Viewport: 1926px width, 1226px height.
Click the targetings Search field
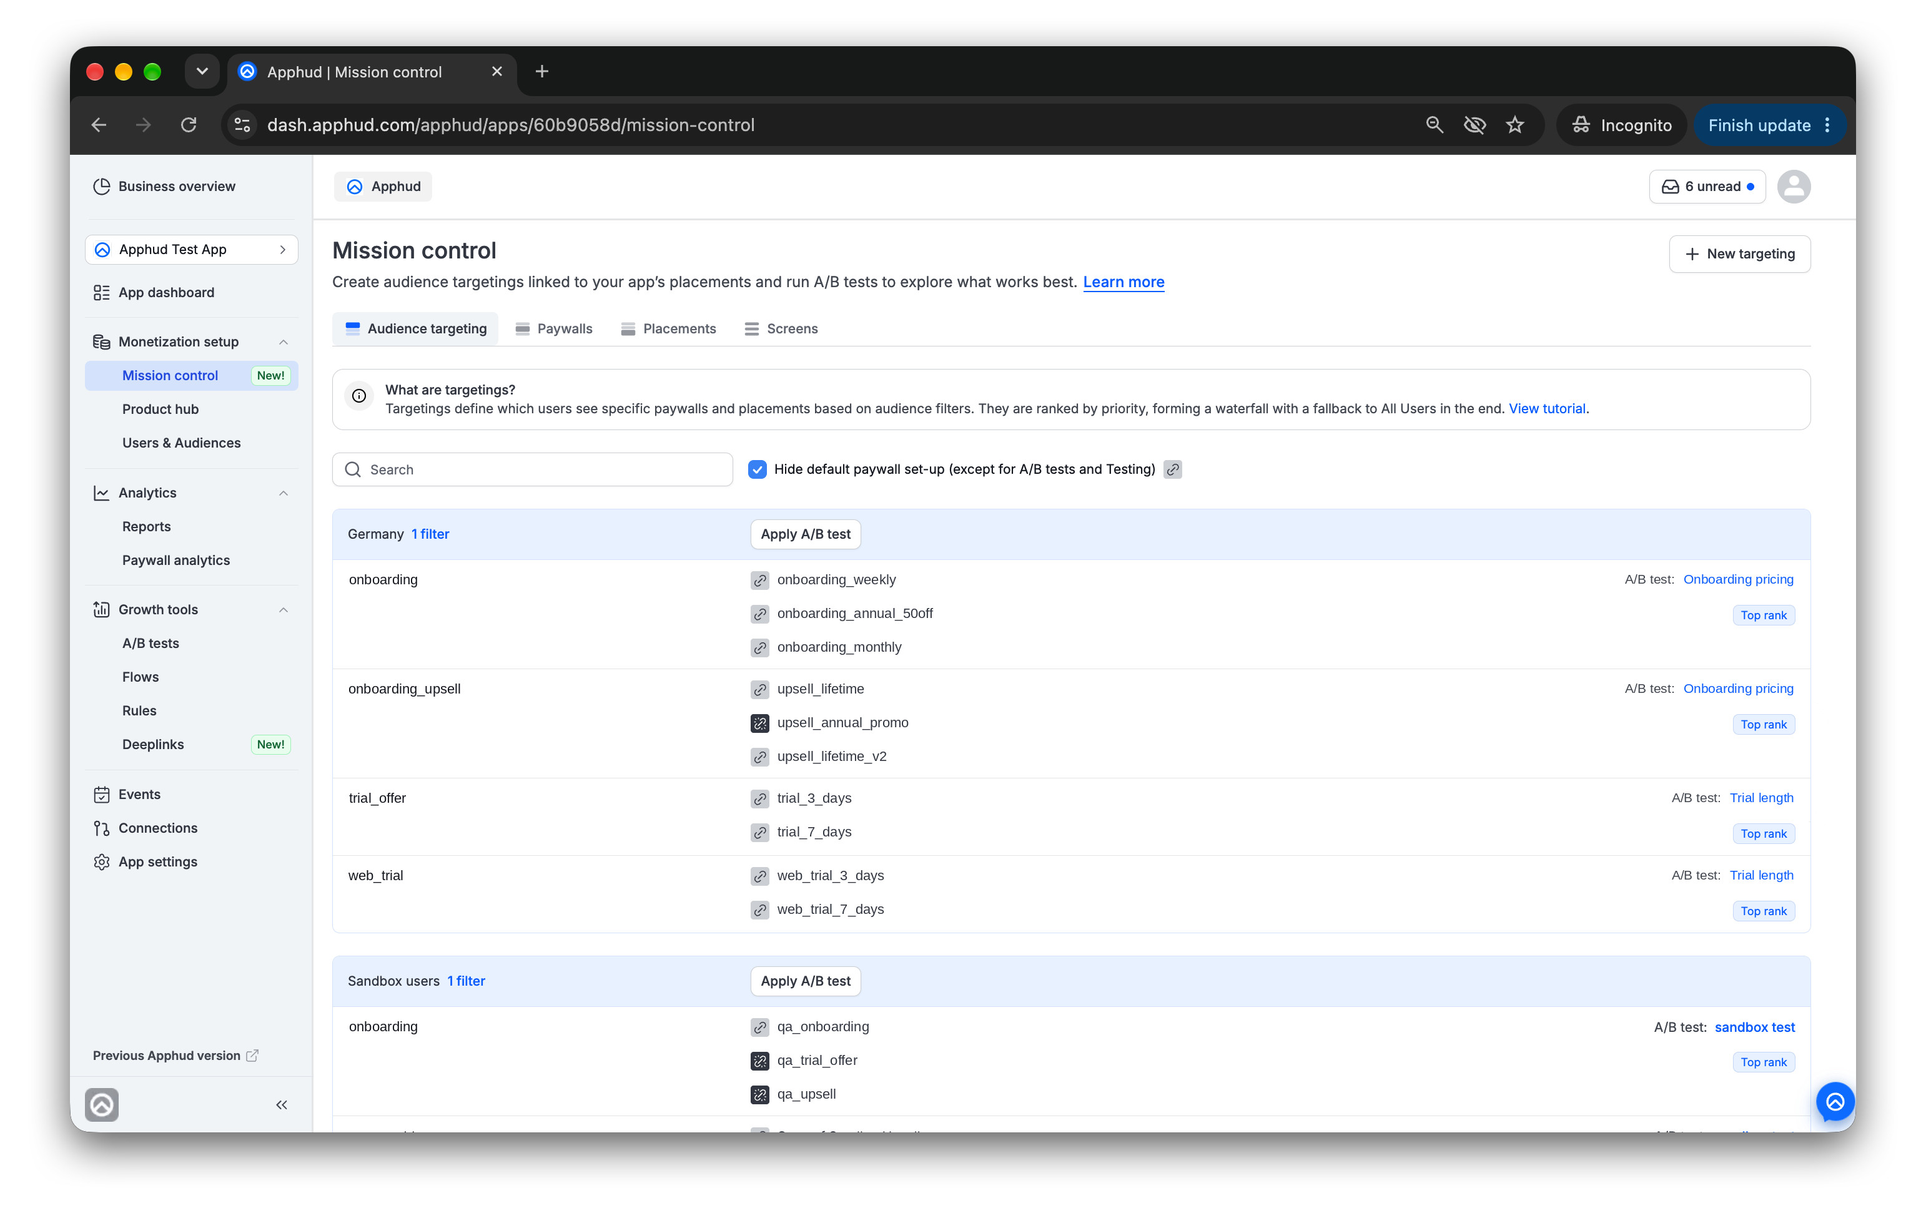pyautogui.click(x=533, y=469)
